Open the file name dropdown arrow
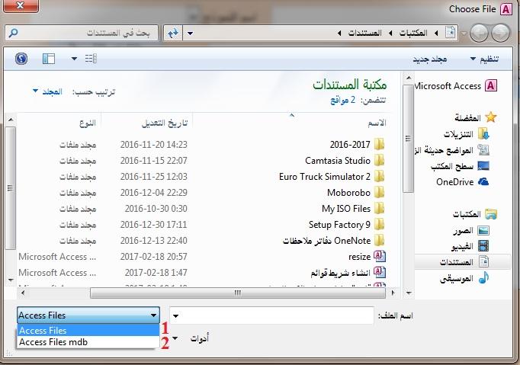520x365 pixels. [x=176, y=315]
